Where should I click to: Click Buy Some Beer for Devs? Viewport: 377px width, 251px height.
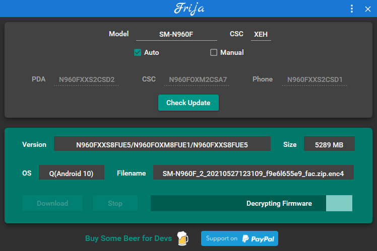pos(129,238)
